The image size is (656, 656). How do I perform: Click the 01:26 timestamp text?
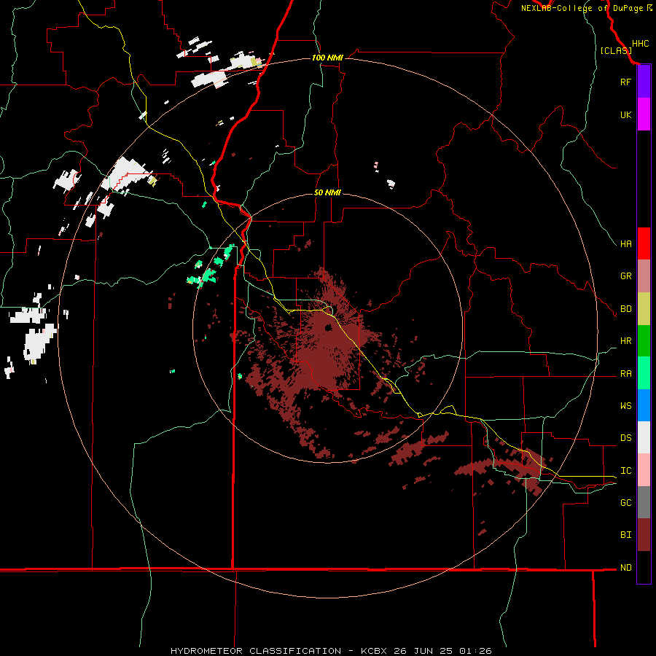(476, 651)
